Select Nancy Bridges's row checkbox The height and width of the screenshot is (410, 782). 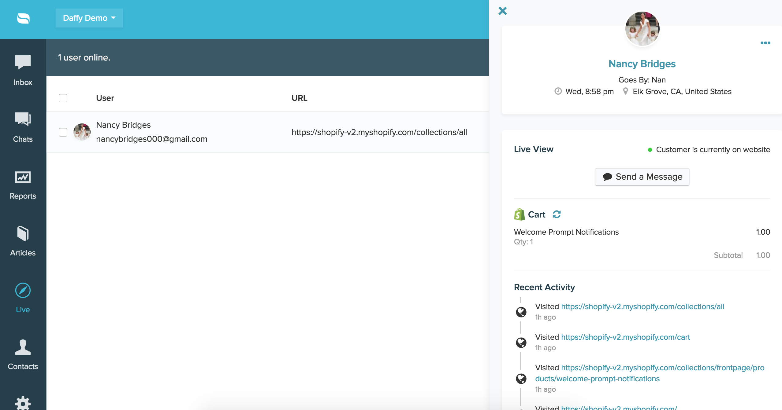pos(63,132)
